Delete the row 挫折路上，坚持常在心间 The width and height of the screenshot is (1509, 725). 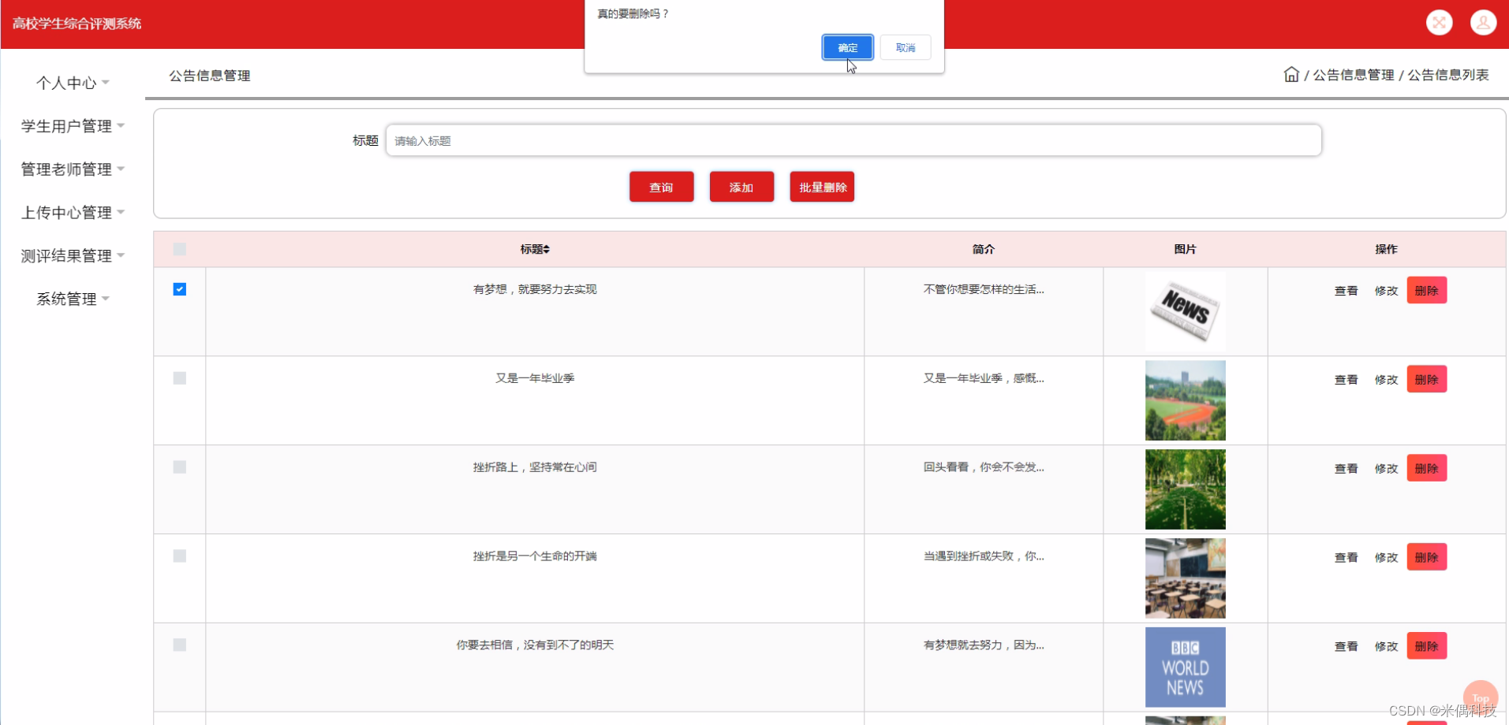click(1426, 468)
